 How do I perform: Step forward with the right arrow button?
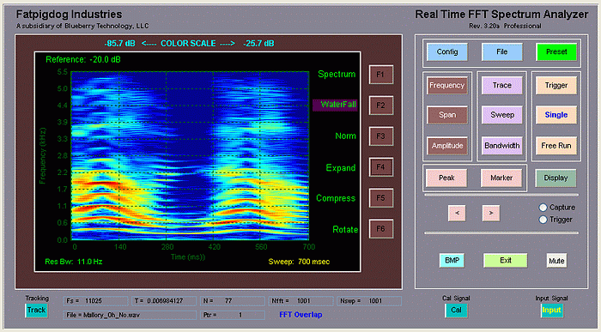point(491,213)
